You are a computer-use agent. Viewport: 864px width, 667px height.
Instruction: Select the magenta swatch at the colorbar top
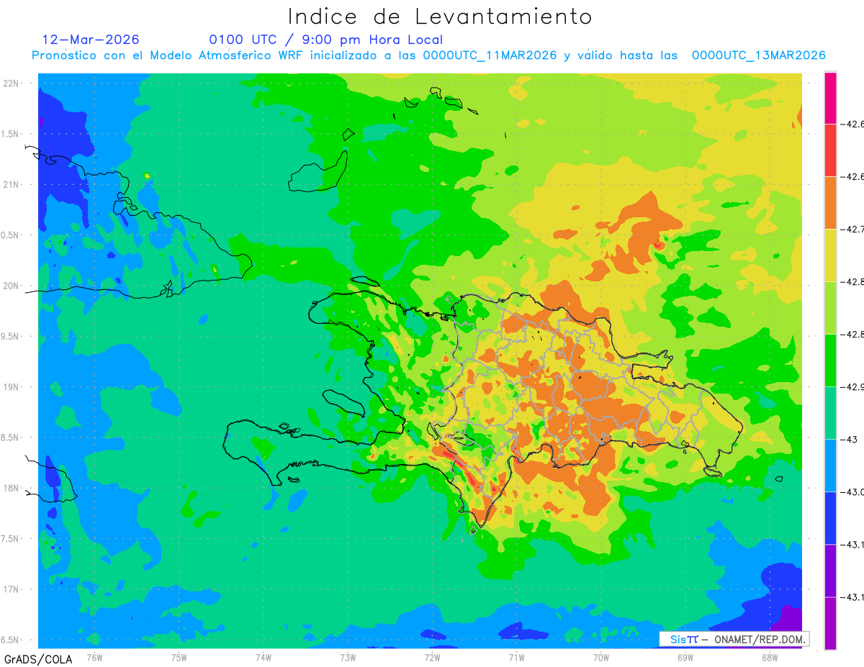pos(830,98)
